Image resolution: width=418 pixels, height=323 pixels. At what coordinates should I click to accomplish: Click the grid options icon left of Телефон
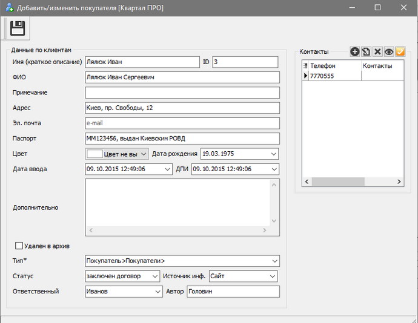305,65
